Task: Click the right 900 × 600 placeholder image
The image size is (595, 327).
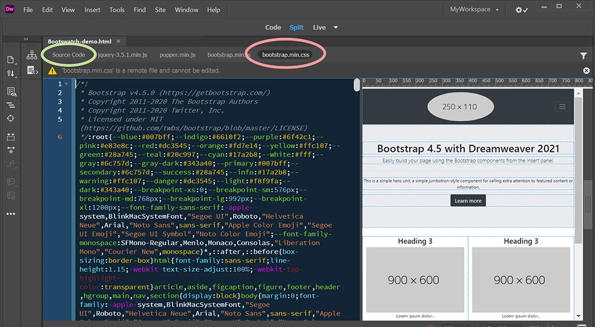Action: pos(521,280)
